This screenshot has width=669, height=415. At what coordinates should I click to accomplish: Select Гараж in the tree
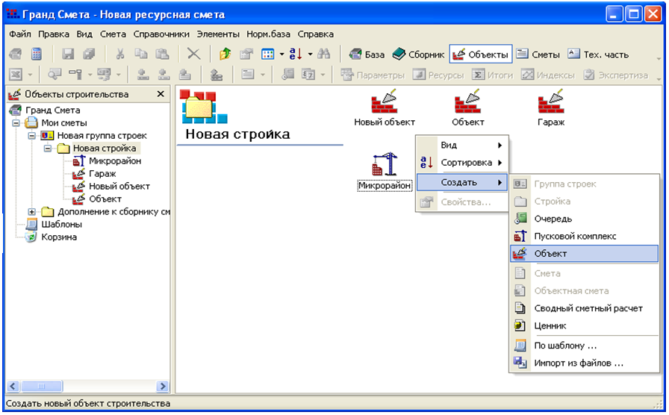(x=102, y=174)
